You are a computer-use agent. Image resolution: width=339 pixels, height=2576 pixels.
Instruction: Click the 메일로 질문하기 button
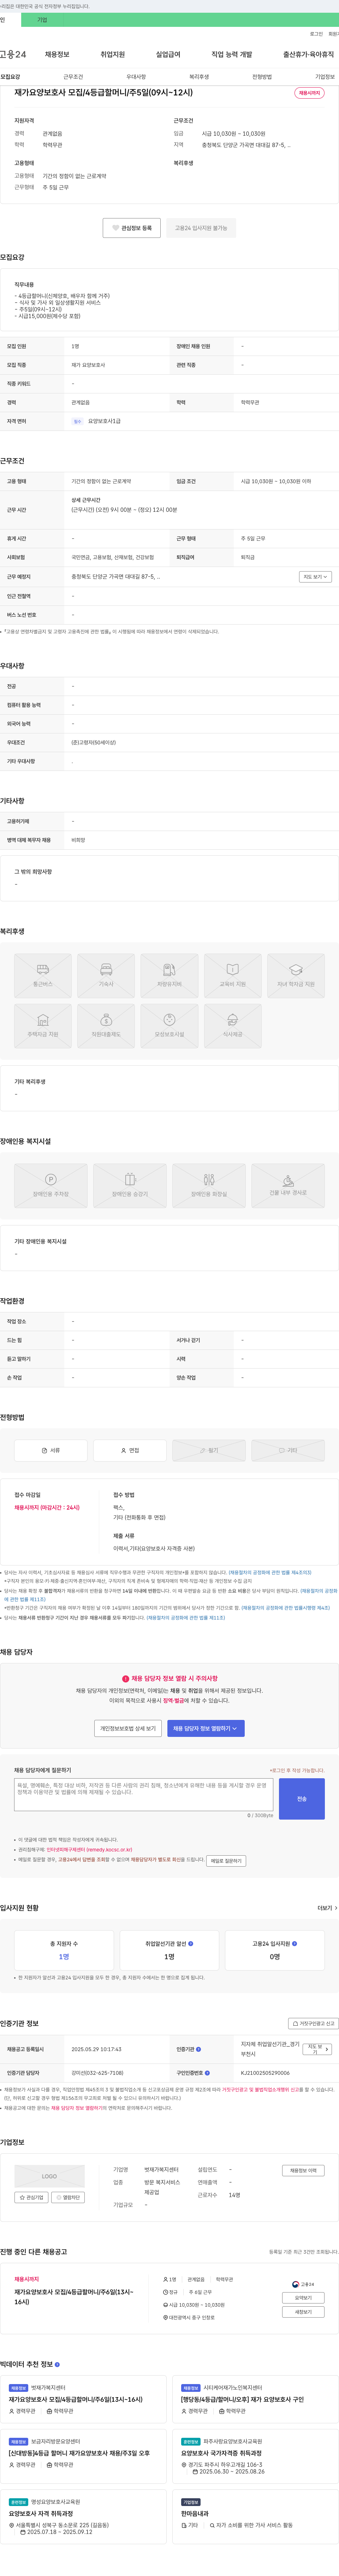[x=226, y=1861]
